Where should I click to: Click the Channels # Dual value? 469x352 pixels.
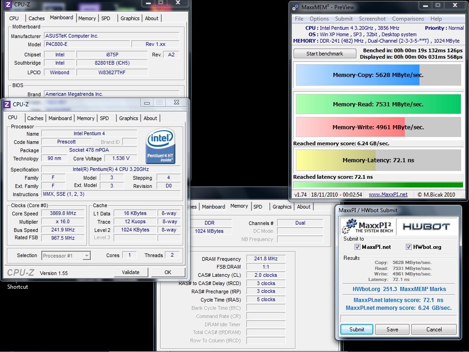pyautogui.click(x=300, y=223)
